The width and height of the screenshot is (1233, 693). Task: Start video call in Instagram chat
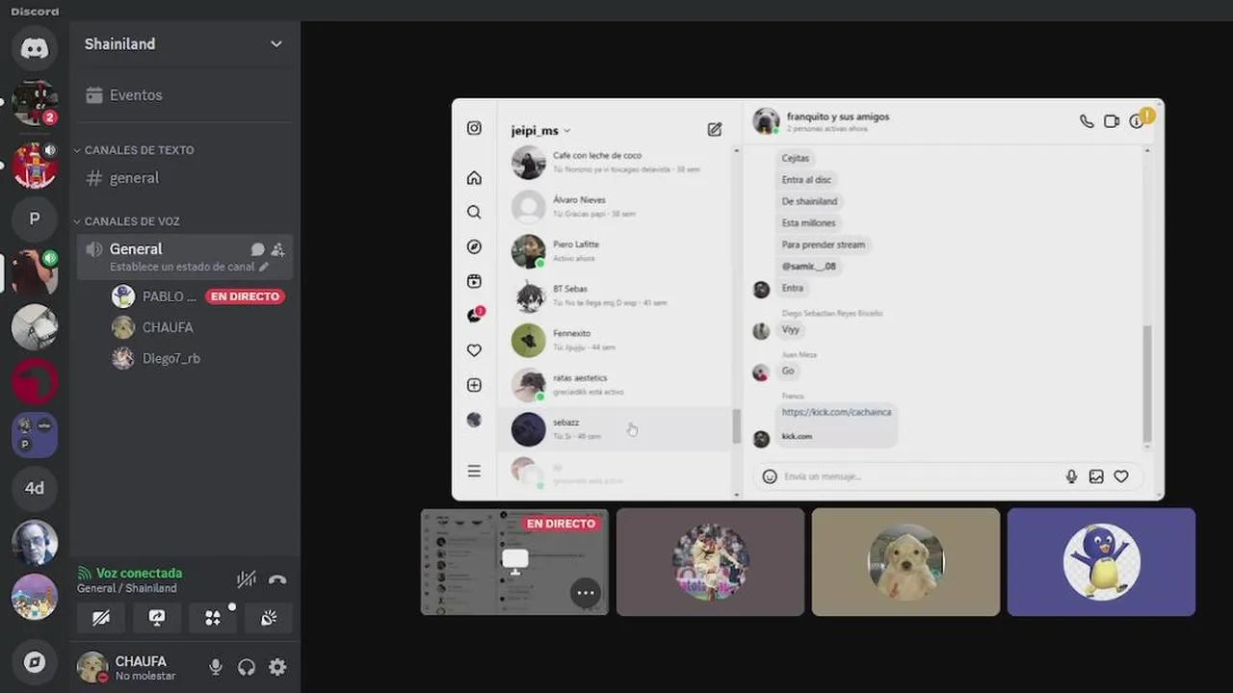(1112, 121)
